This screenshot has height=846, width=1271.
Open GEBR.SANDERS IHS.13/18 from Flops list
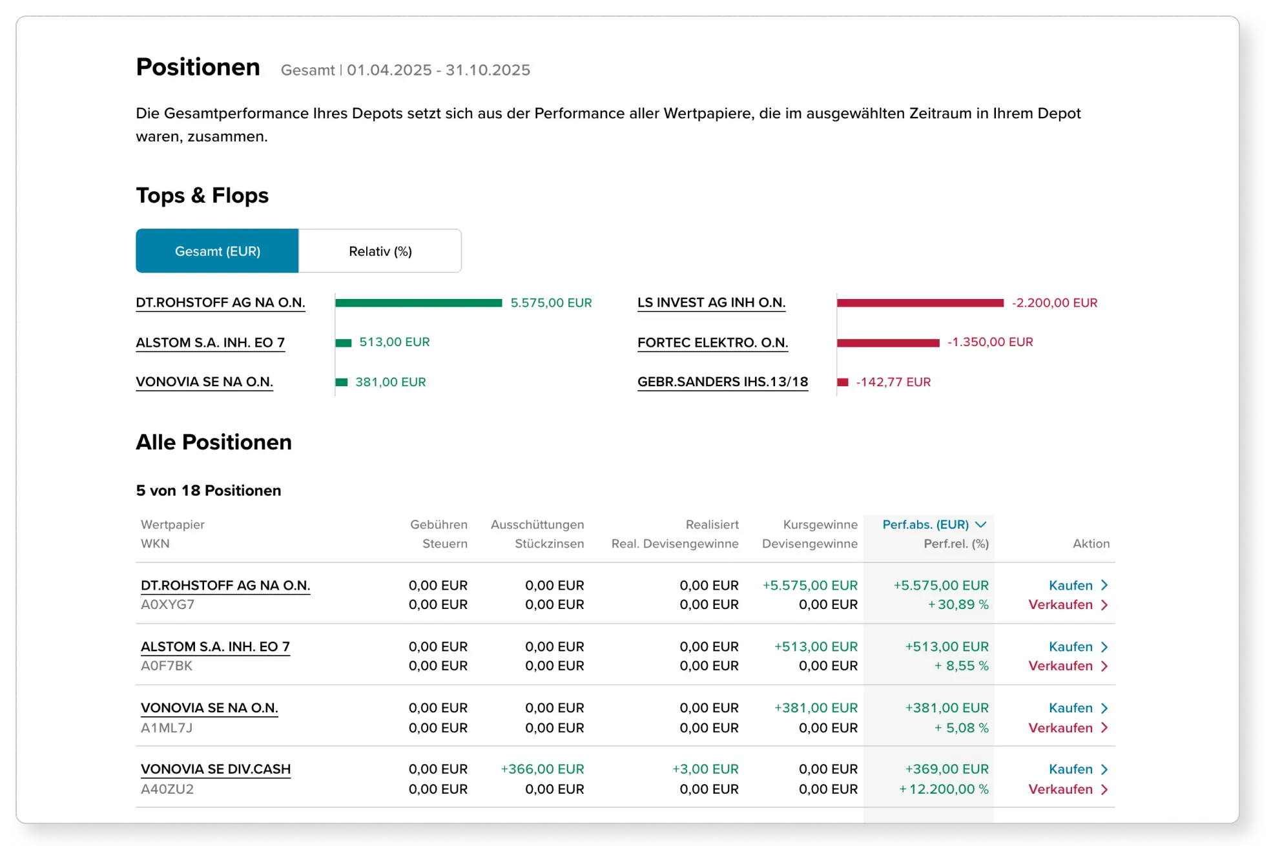(x=722, y=382)
